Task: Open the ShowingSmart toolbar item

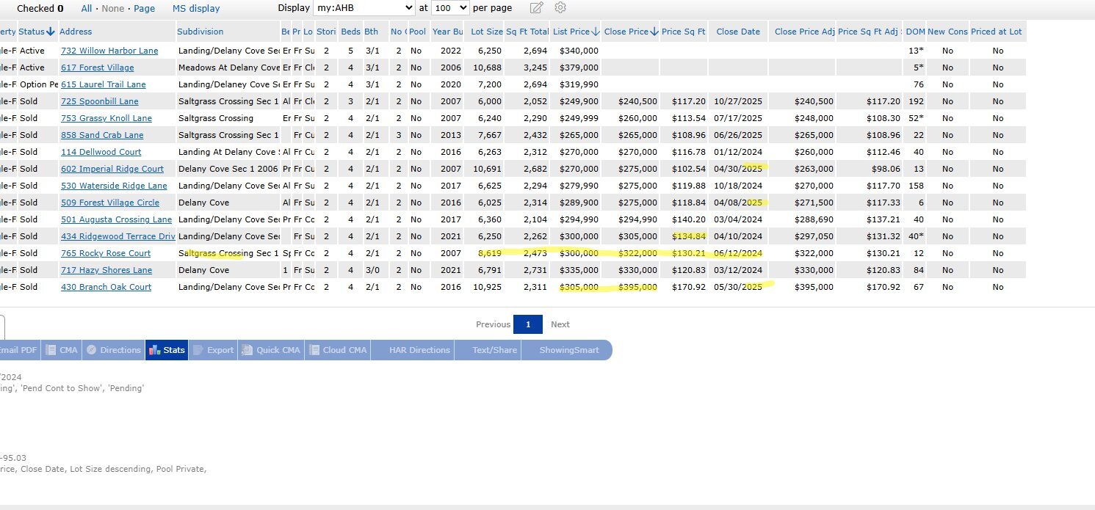Action: point(568,350)
